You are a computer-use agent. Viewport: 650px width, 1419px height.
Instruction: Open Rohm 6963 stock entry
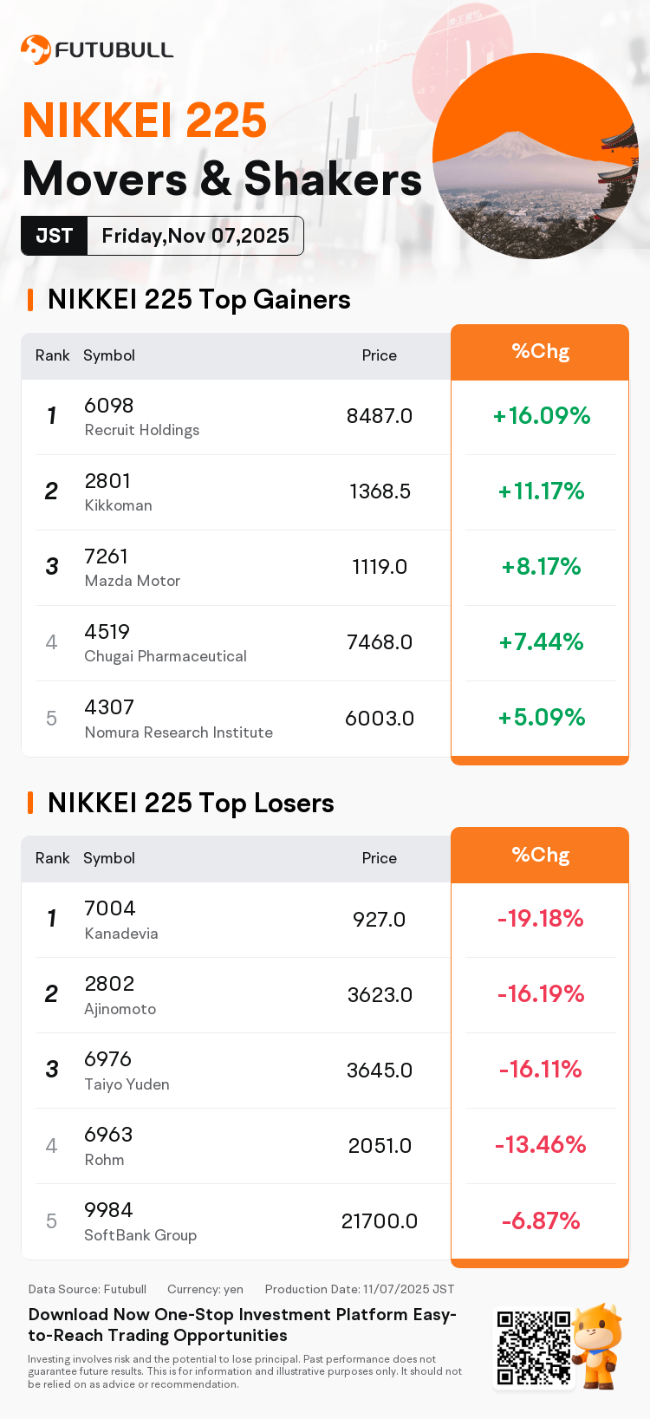(108, 1146)
